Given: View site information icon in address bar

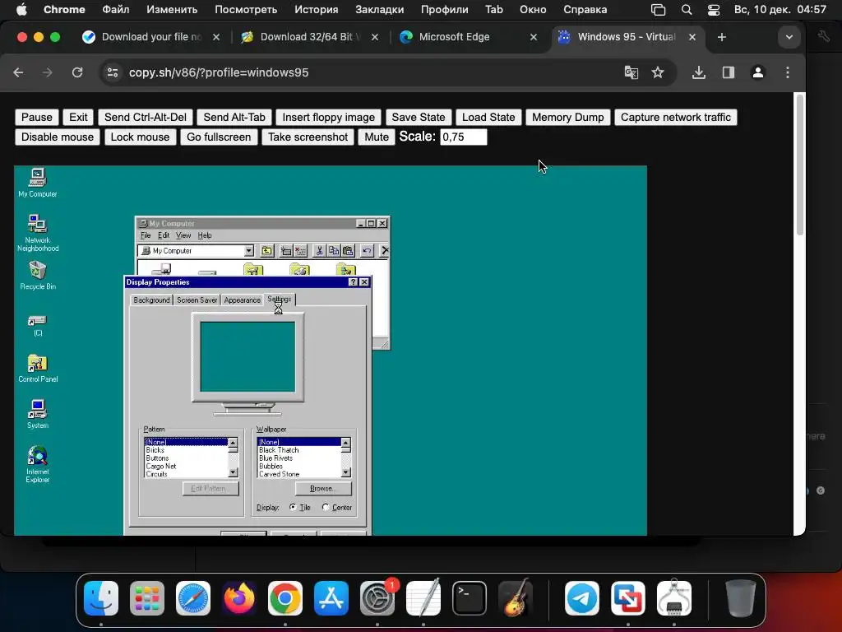Looking at the screenshot, I should point(112,72).
